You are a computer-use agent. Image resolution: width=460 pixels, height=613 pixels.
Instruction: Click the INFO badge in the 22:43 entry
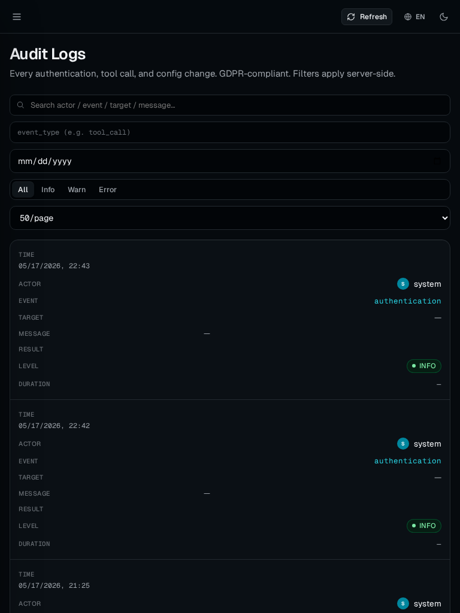click(x=424, y=366)
